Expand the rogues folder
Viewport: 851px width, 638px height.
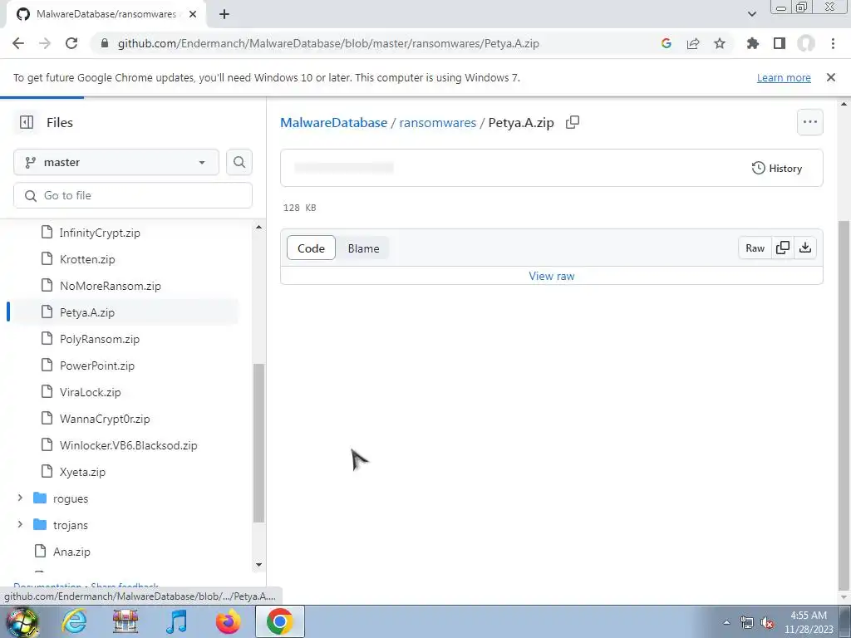click(20, 498)
